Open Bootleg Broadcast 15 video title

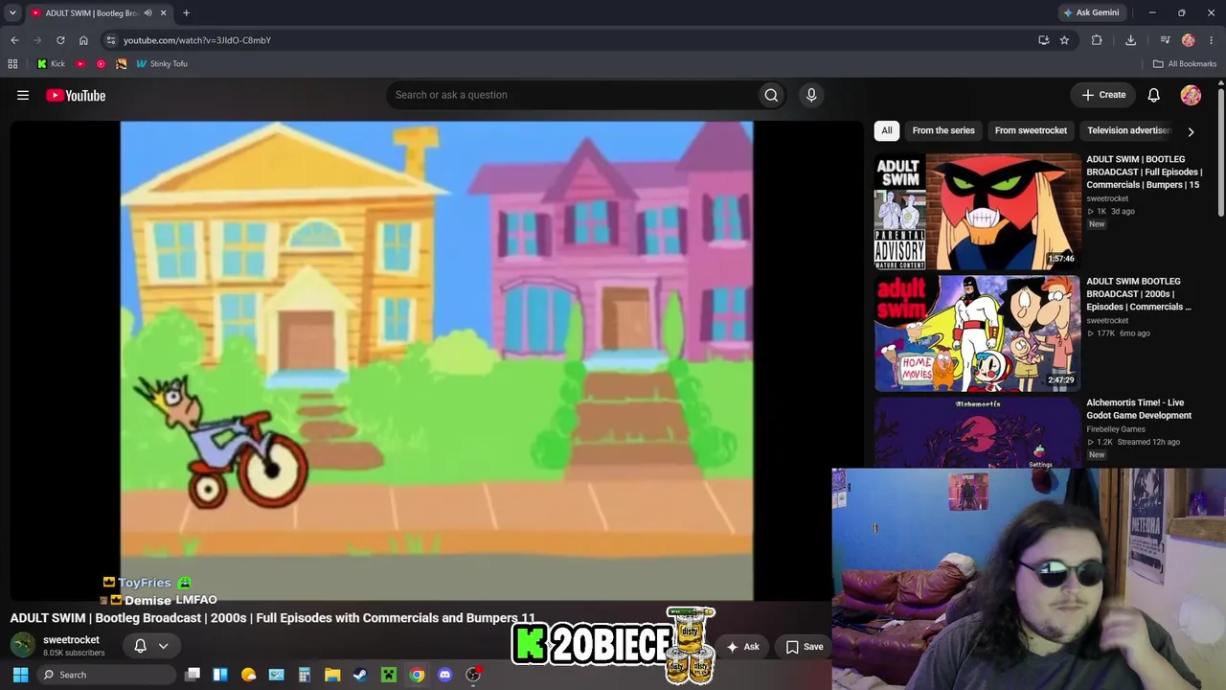(1144, 172)
